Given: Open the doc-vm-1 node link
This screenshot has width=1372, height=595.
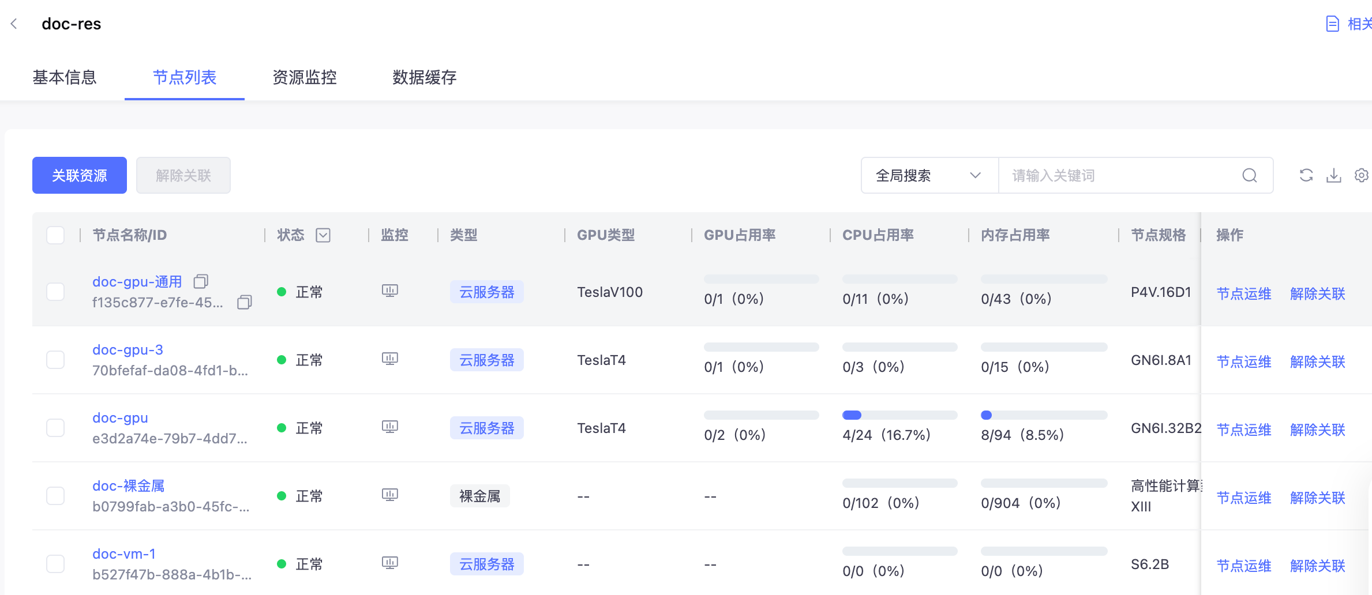Looking at the screenshot, I should [124, 553].
